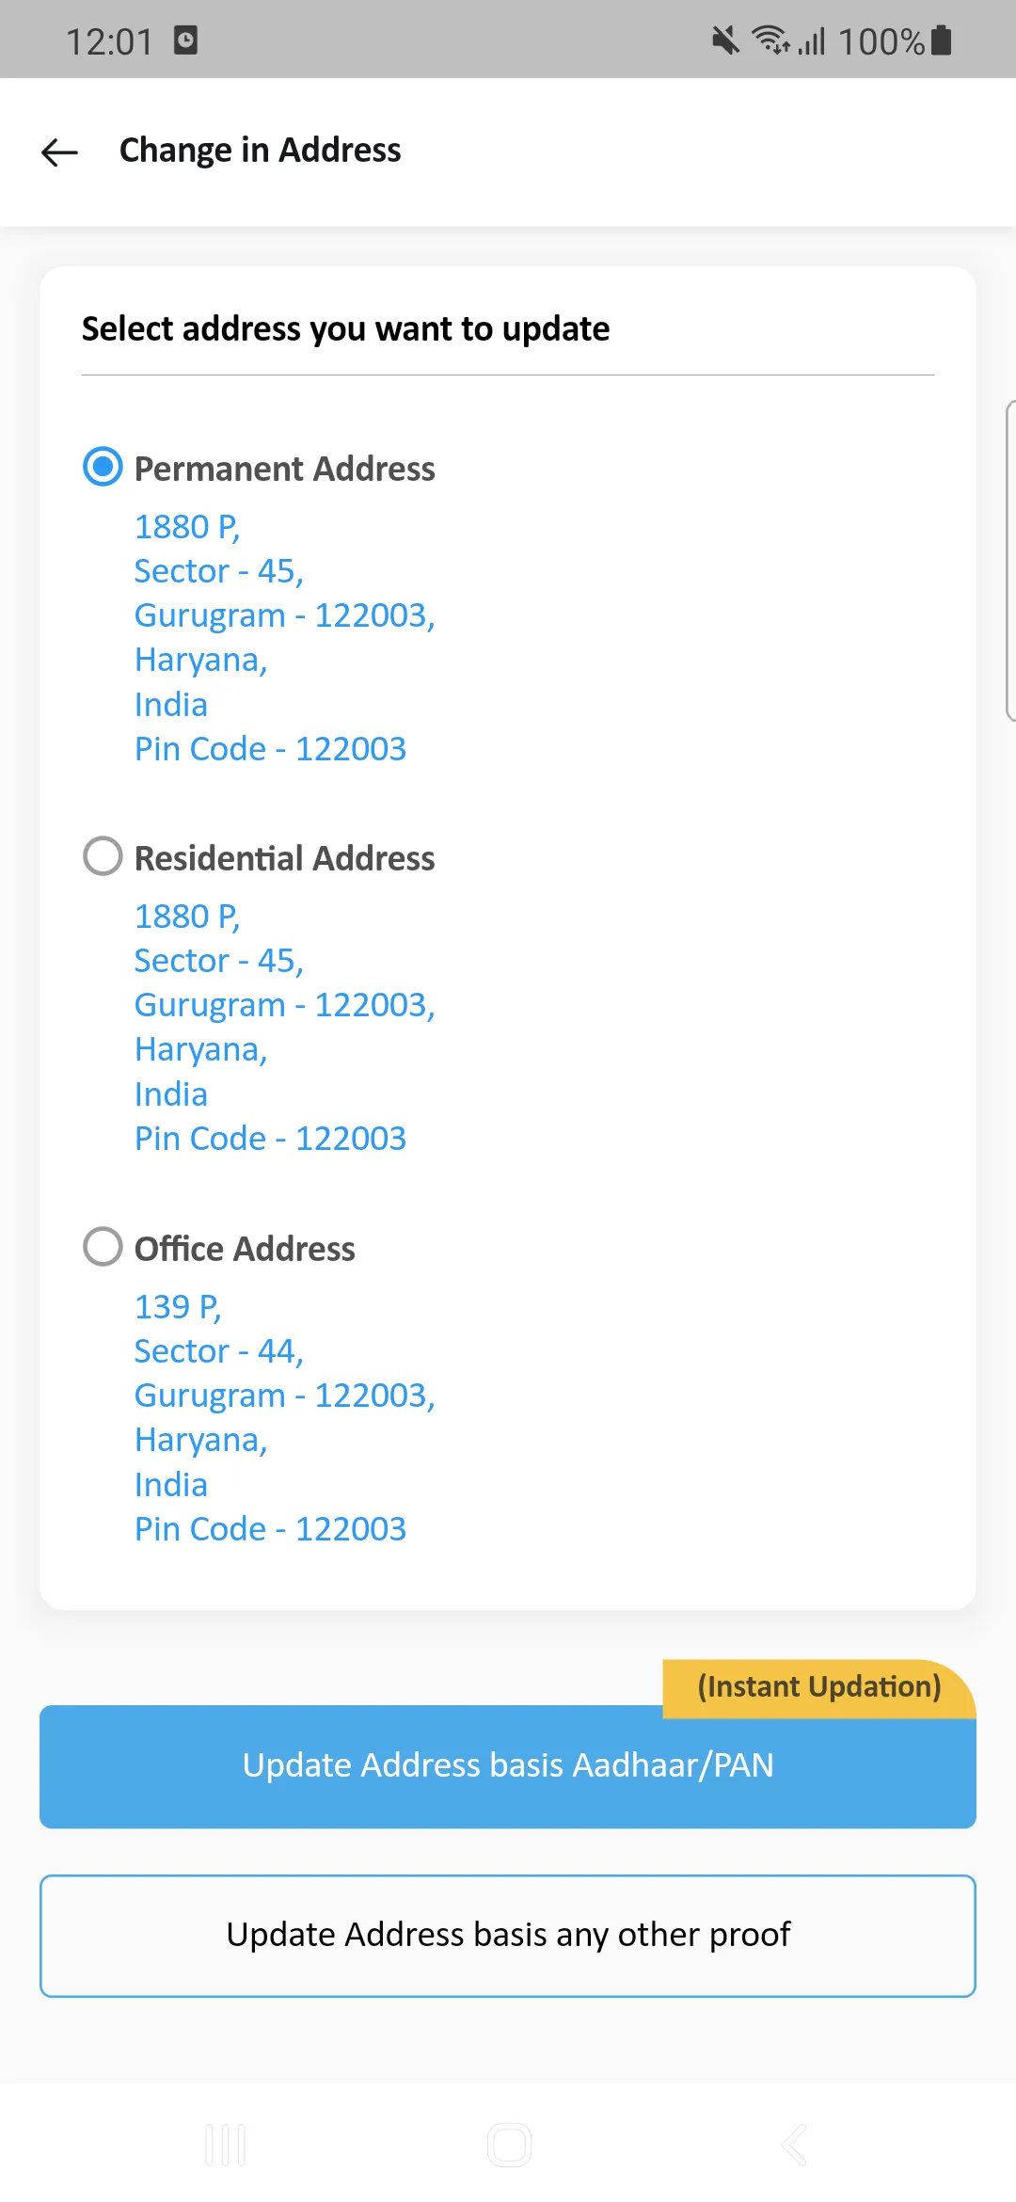Tap the Android back navigation chevron
The width and height of the screenshot is (1016, 2202).
794,2145
